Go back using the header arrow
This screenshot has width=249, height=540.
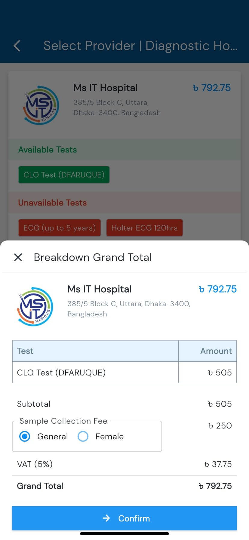(x=17, y=46)
